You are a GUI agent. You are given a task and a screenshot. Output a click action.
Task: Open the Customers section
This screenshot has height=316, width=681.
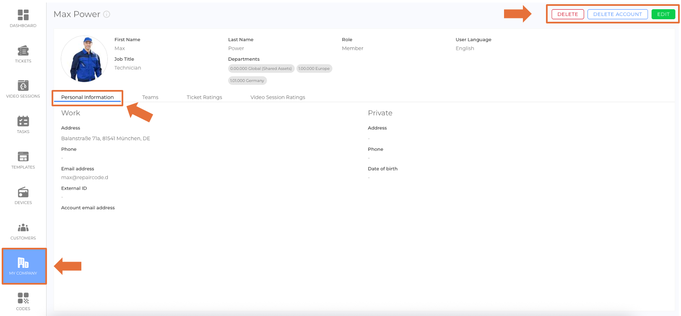tap(23, 231)
